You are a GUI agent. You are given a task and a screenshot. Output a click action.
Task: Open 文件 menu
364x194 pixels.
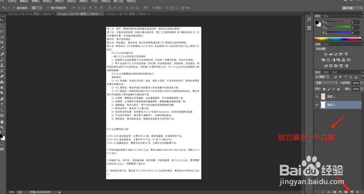point(12,1)
